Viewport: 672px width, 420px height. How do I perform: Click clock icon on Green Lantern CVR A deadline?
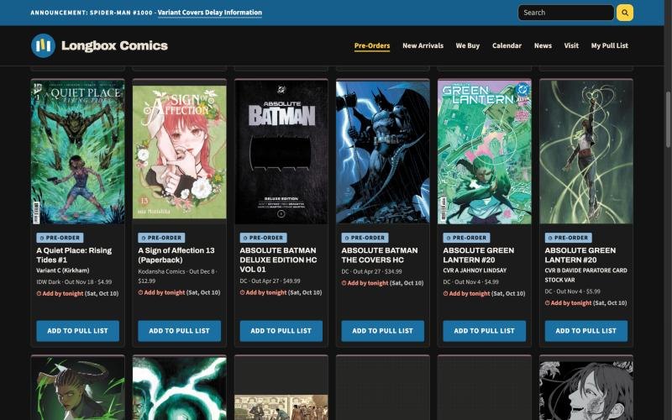click(446, 293)
